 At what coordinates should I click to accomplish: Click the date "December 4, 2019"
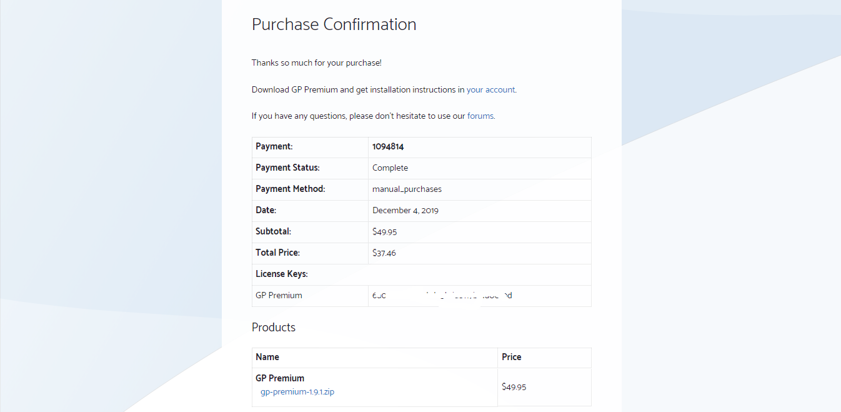406,210
